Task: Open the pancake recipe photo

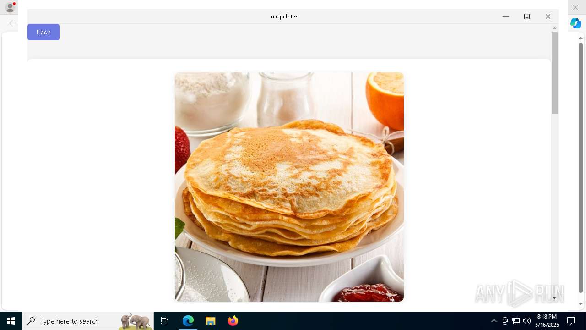Action: [x=289, y=187]
